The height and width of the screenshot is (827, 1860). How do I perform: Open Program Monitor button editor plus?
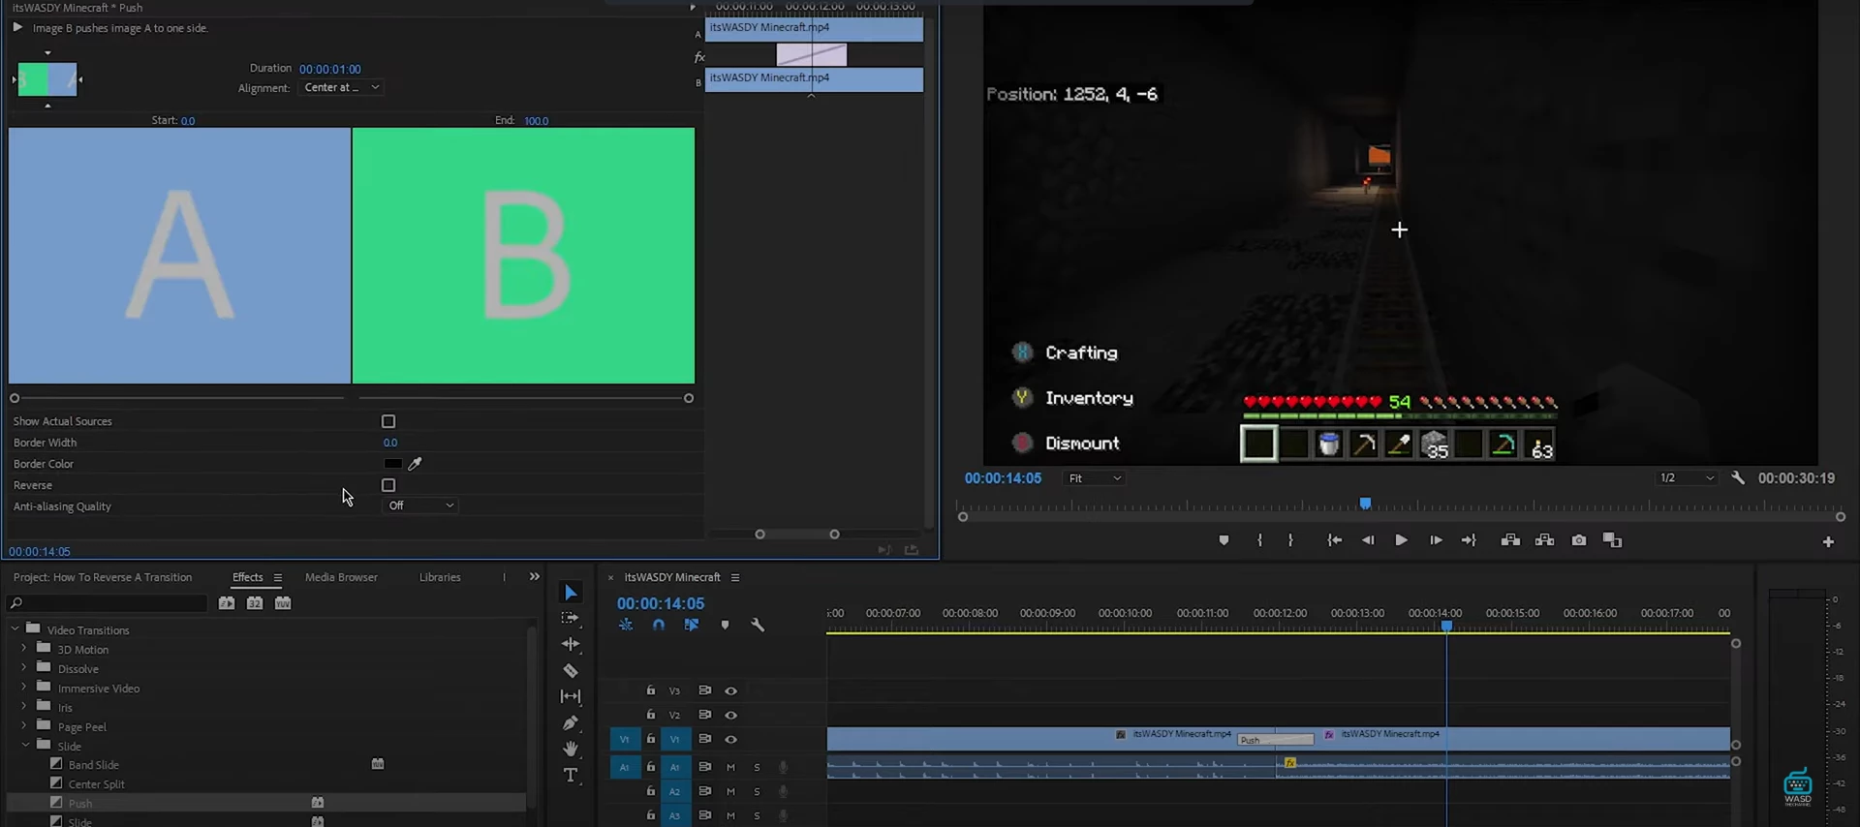click(x=1828, y=542)
